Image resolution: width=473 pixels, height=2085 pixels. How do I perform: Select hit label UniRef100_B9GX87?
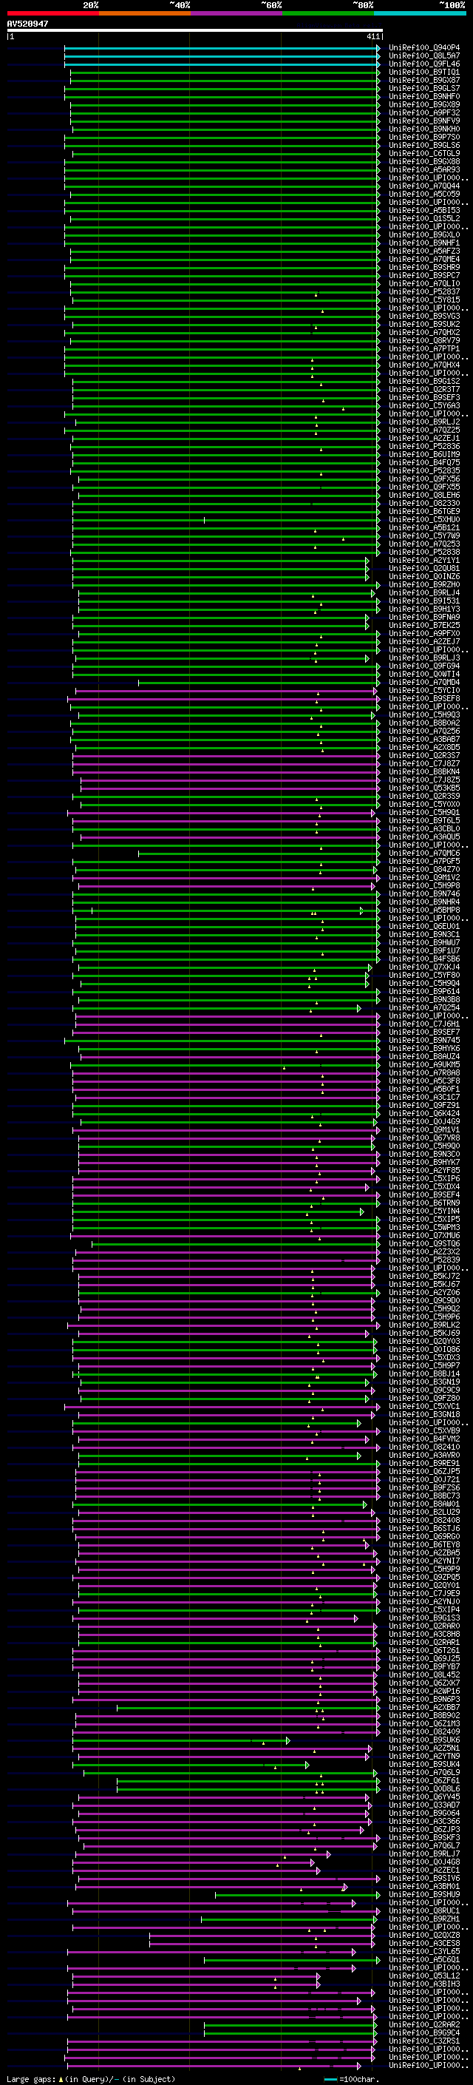[x=424, y=80]
